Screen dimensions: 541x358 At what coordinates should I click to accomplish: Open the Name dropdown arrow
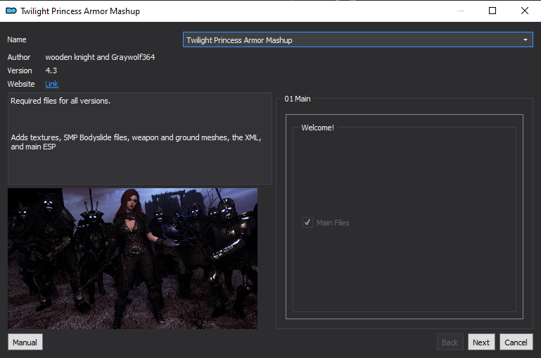pos(525,39)
